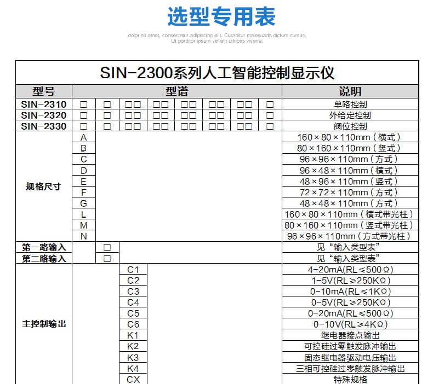Click first checkbox in SIN-2310 row
The height and width of the screenshot is (384, 433).
tap(83, 104)
